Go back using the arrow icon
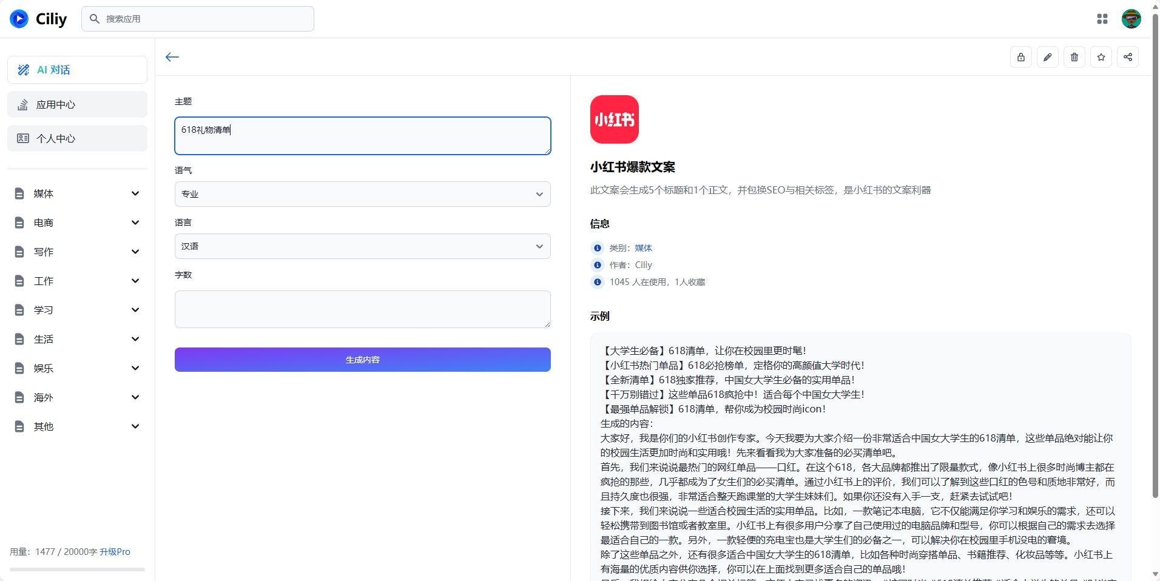1160x581 pixels. [172, 57]
